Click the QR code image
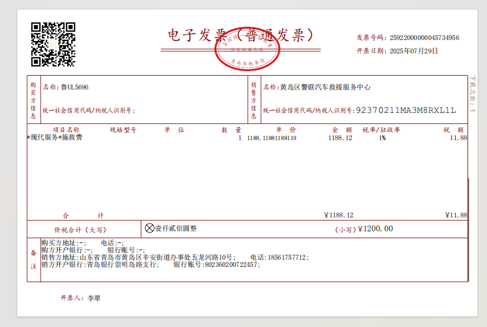This screenshot has height=327, width=487. tap(53, 44)
